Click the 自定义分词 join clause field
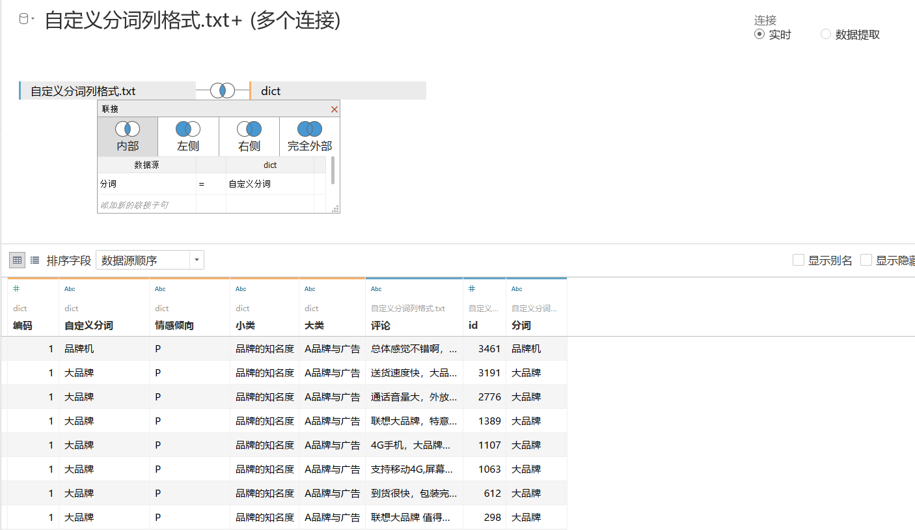The width and height of the screenshot is (915, 530). (x=270, y=184)
